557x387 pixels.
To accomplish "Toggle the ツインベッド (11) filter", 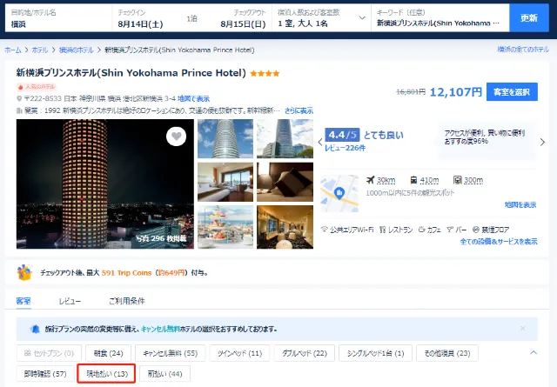I will click(240, 353).
